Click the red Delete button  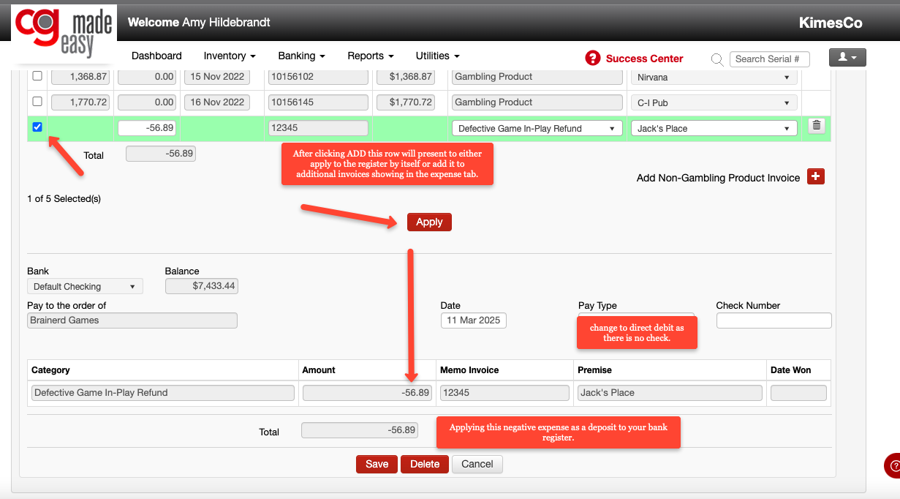coord(425,464)
